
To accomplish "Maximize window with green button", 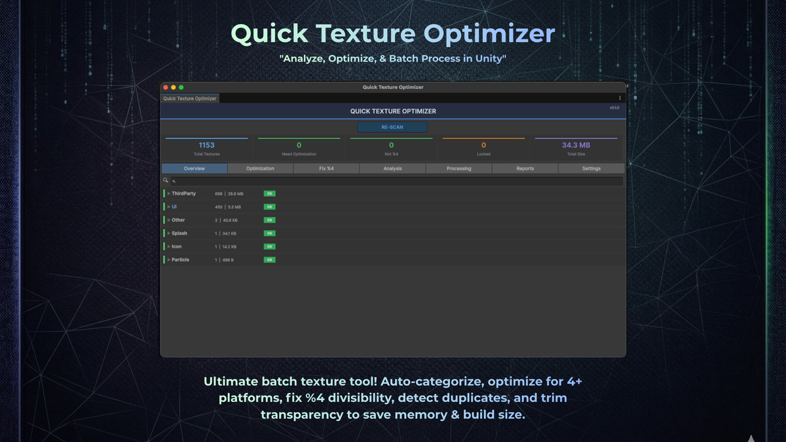I will [181, 87].
